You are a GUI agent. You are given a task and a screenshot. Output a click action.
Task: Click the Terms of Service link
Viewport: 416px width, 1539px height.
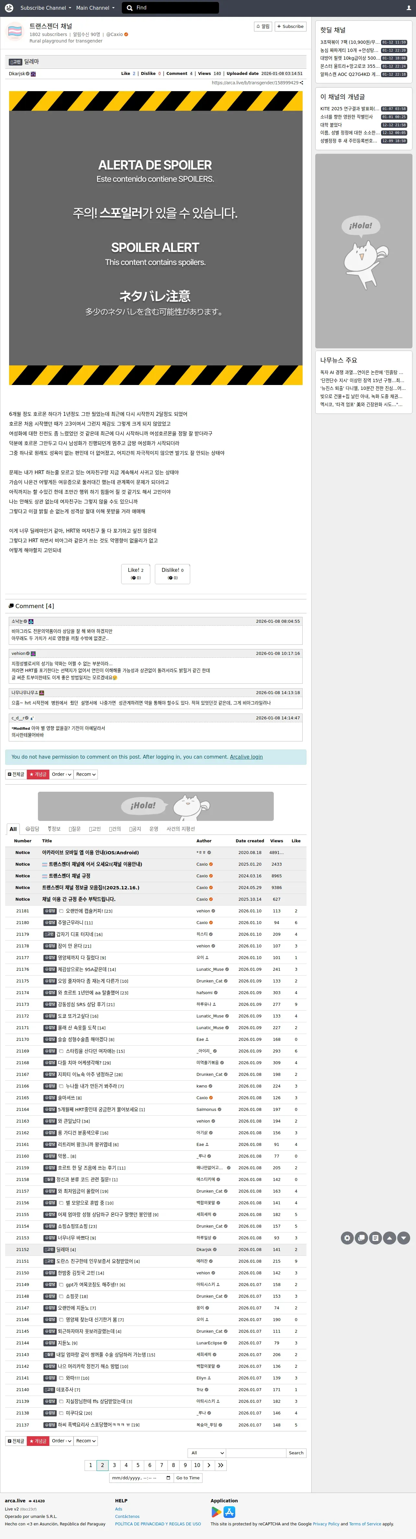[365, 1524]
